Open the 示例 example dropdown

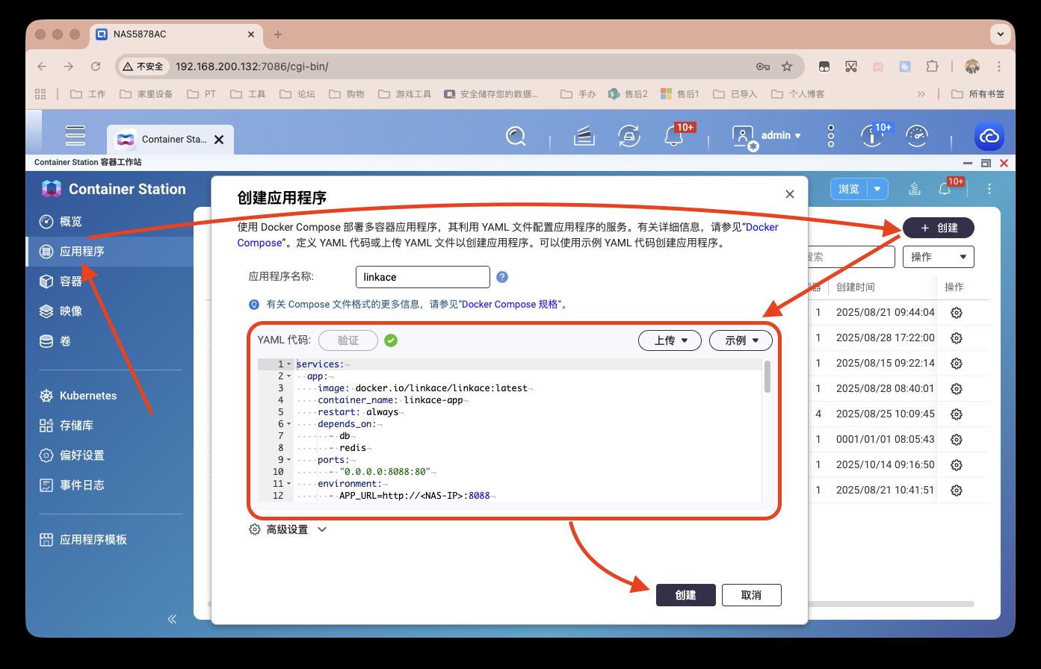[740, 340]
